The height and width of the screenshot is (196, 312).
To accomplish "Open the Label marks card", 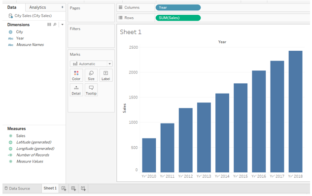I will click(x=106, y=75).
